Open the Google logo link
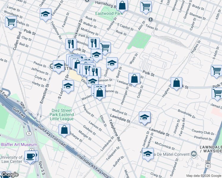The width and height of the screenshot is (222, 178). 10,175
